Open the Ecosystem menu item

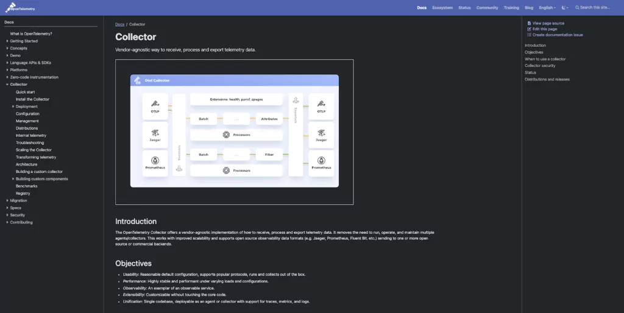pyautogui.click(x=442, y=7)
